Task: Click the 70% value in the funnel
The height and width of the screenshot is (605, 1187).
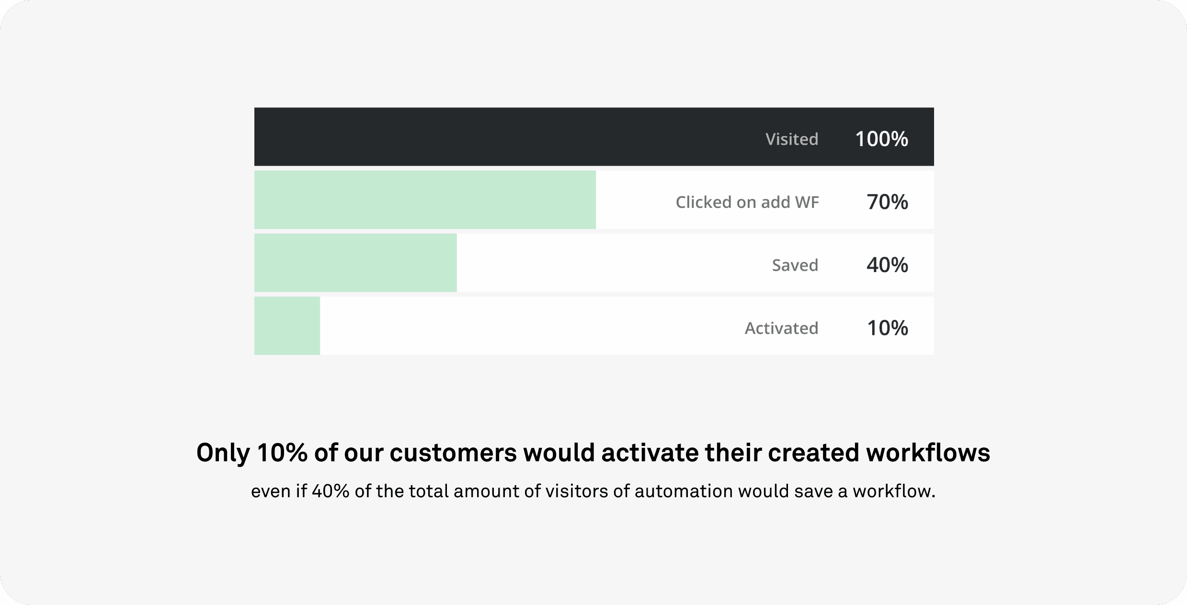Action: (887, 202)
